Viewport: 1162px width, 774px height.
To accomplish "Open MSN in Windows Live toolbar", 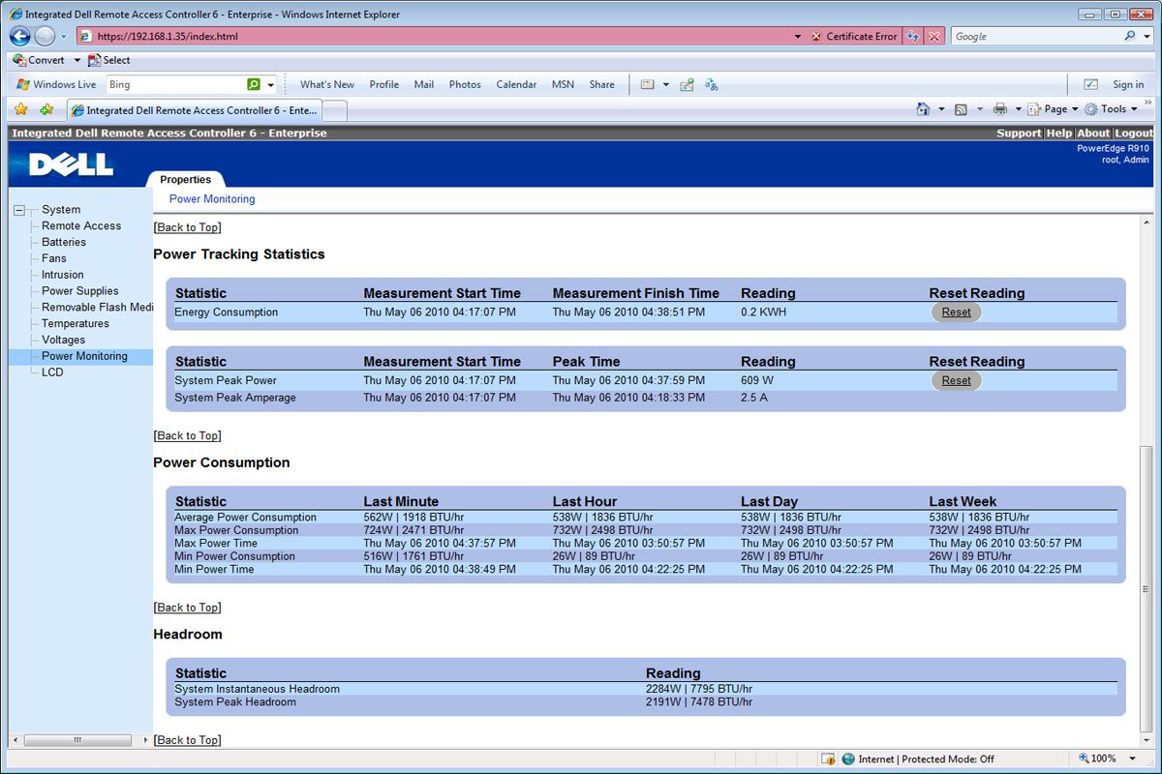I will point(563,84).
